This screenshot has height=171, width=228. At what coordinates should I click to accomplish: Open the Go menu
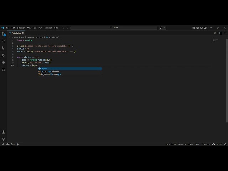35,28
